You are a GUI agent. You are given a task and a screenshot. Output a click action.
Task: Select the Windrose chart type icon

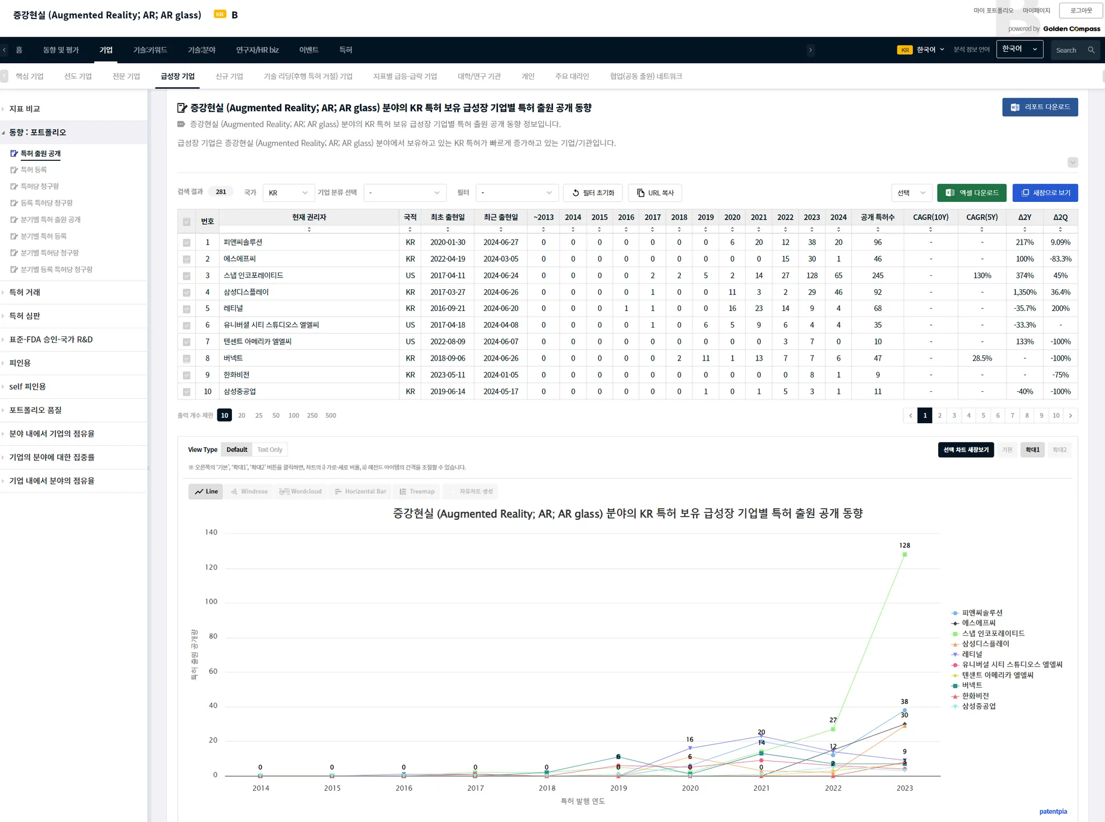tap(234, 492)
